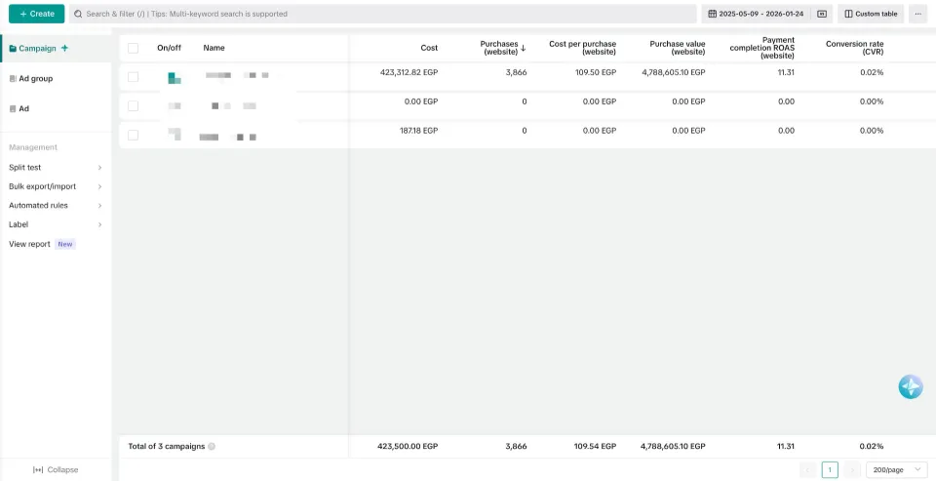Expand the Split test chevron
936x481 pixels.
pos(99,167)
